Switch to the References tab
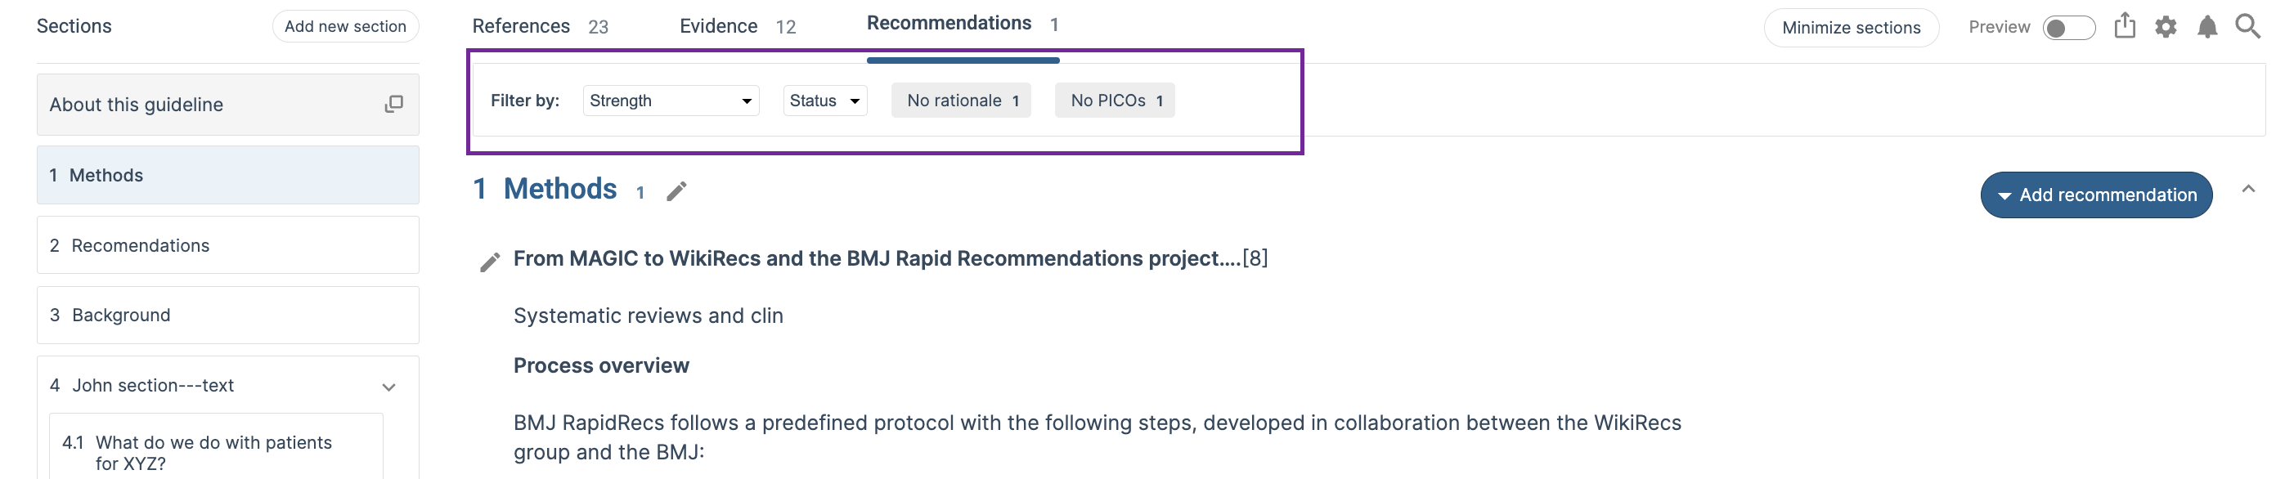This screenshot has height=479, width=2285. click(x=541, y=27)
